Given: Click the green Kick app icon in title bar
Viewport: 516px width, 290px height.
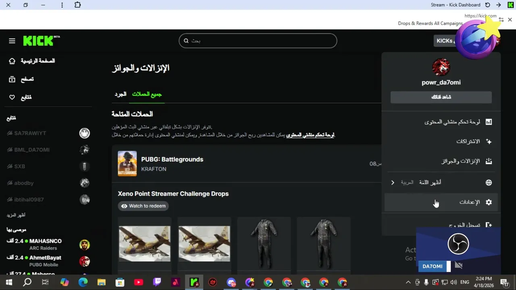Looking at the screenshot, I should pos(510,5).
